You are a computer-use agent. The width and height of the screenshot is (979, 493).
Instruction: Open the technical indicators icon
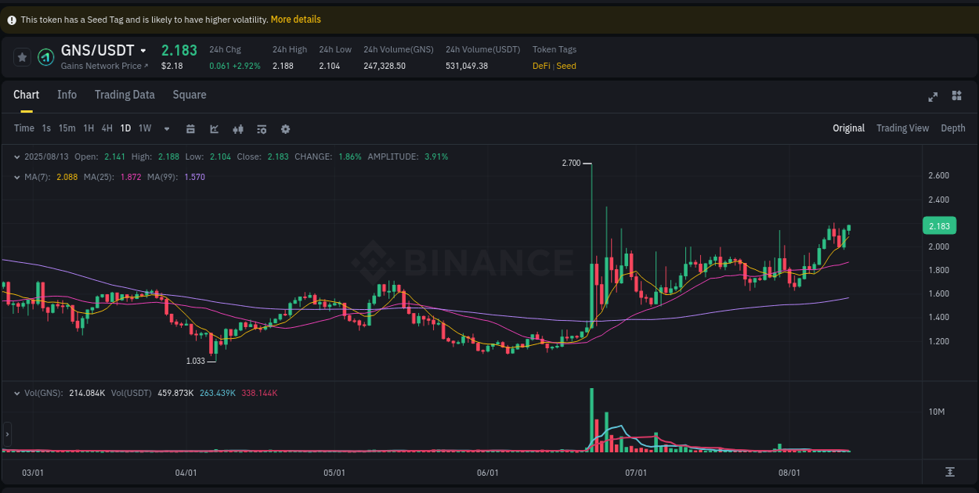point(238,128)
